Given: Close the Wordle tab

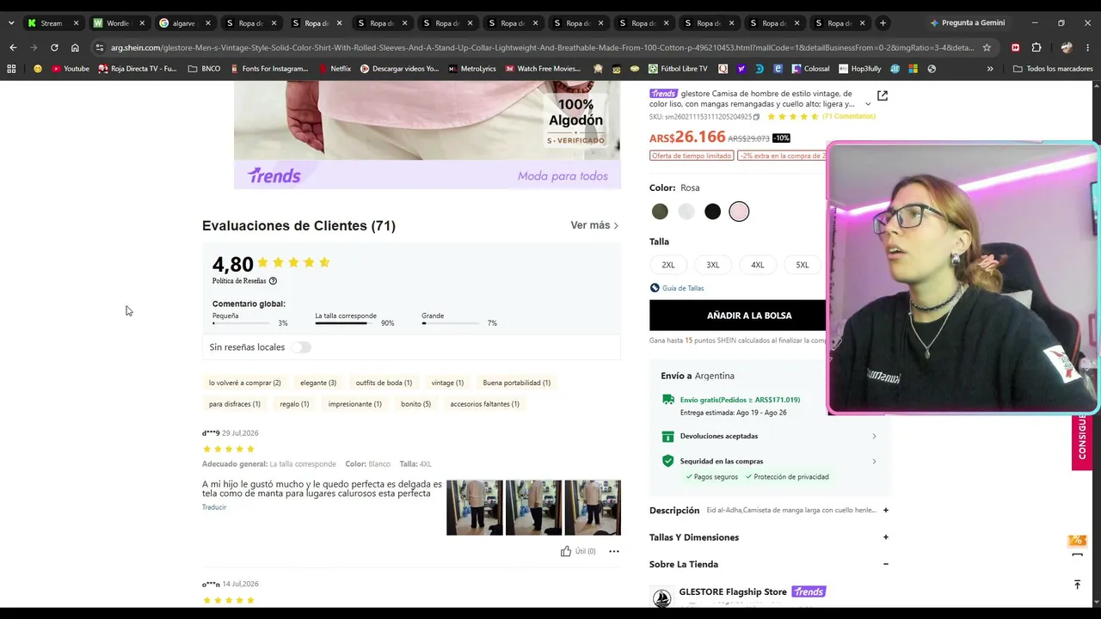Looking at the screenshot, I should [x=142, y=23].
